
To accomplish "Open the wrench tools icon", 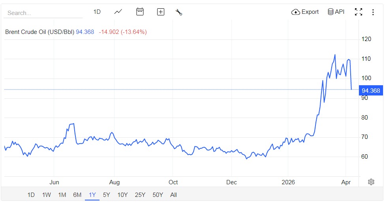I will tap(179, 12).
